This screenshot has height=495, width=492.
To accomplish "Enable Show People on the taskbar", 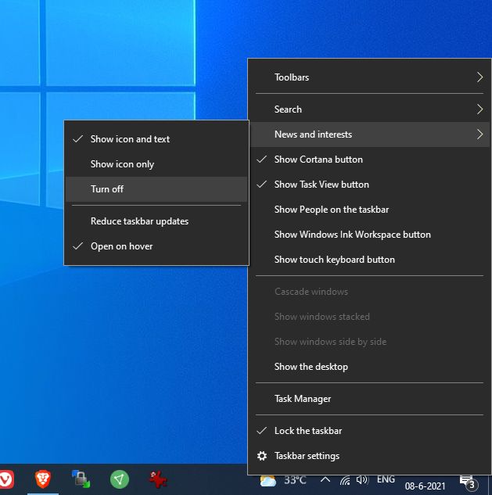I will click(x=369, y=210).
